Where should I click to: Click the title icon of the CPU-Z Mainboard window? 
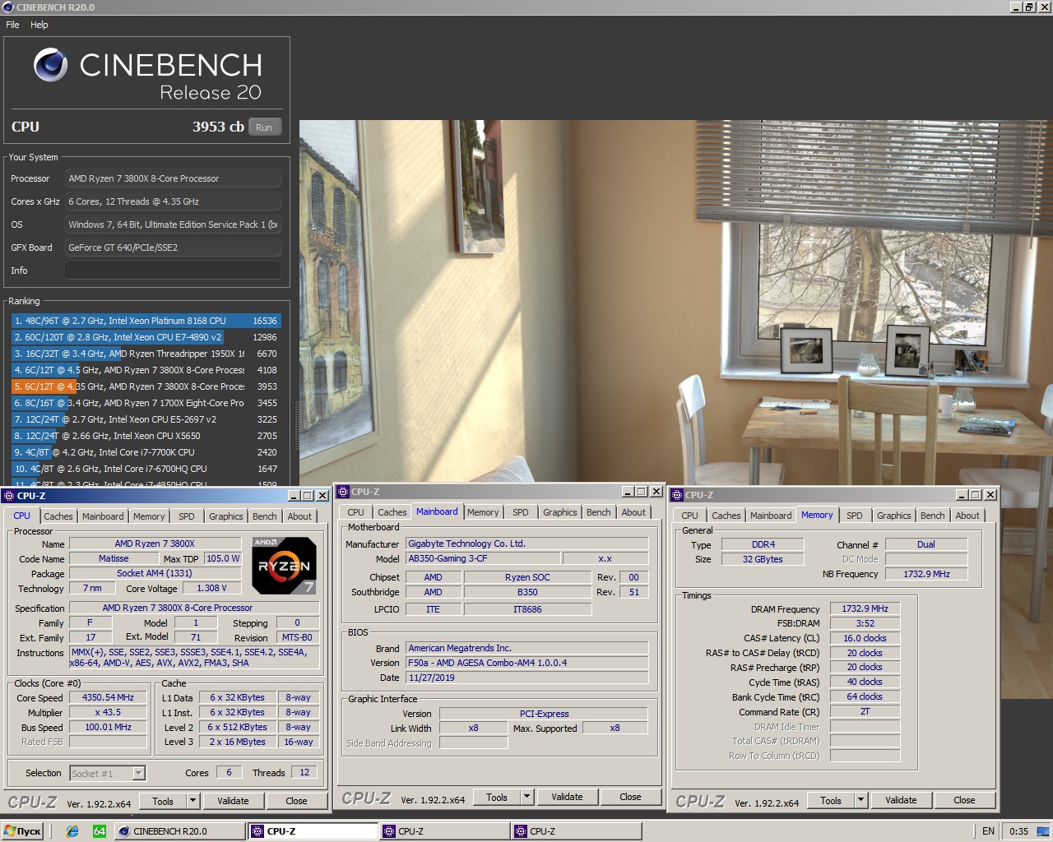click(x=343, y=492)
